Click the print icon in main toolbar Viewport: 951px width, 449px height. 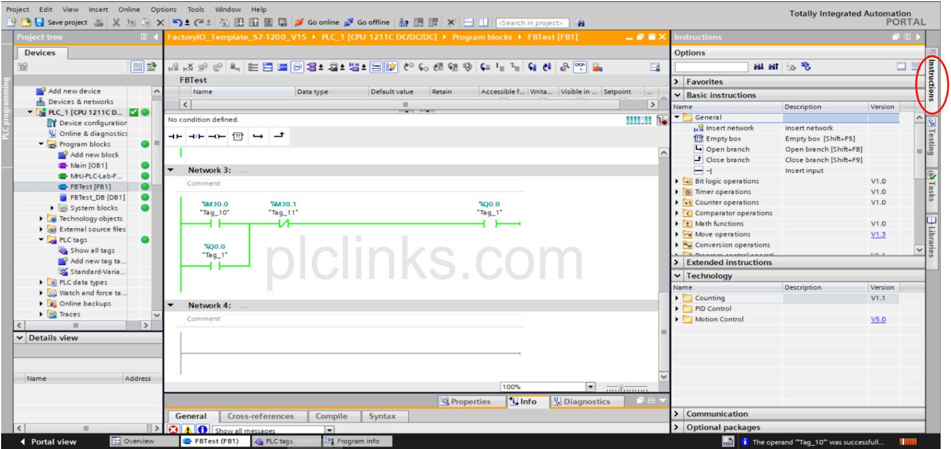99,23
